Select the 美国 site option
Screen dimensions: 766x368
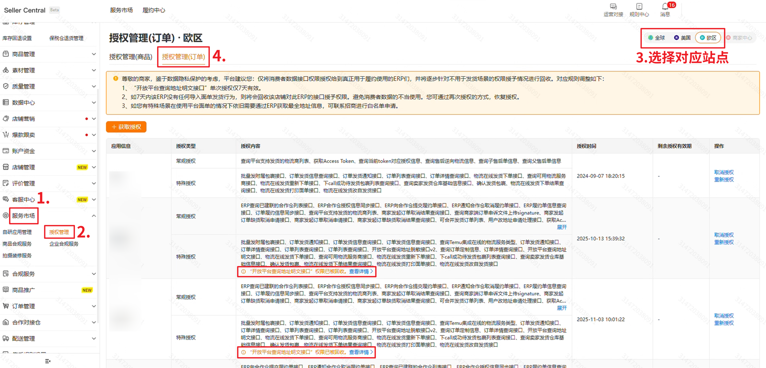pos(682,38)
